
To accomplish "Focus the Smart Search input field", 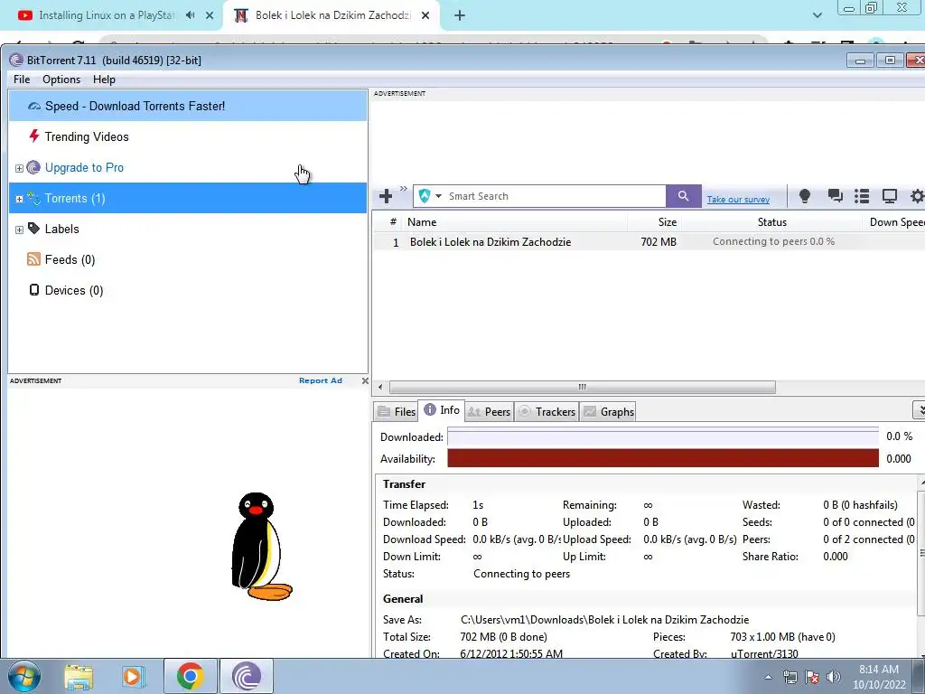I will [x=555, y=196].
